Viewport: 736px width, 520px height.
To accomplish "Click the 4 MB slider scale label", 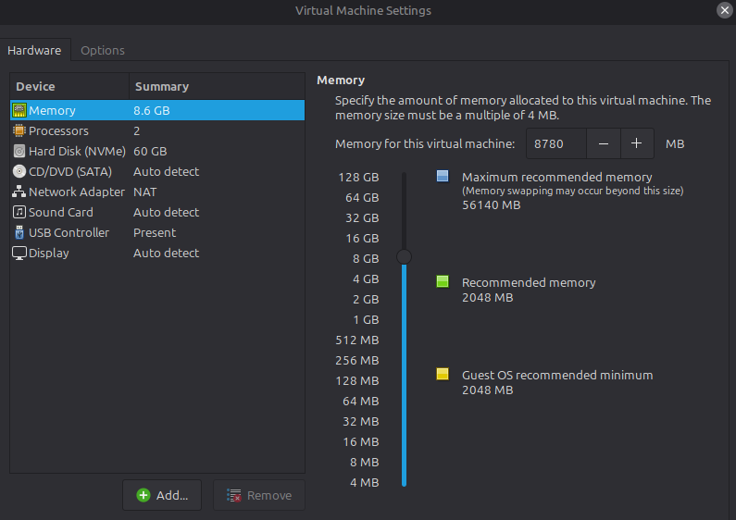I will pyautogui.click(x=364, y=482).
